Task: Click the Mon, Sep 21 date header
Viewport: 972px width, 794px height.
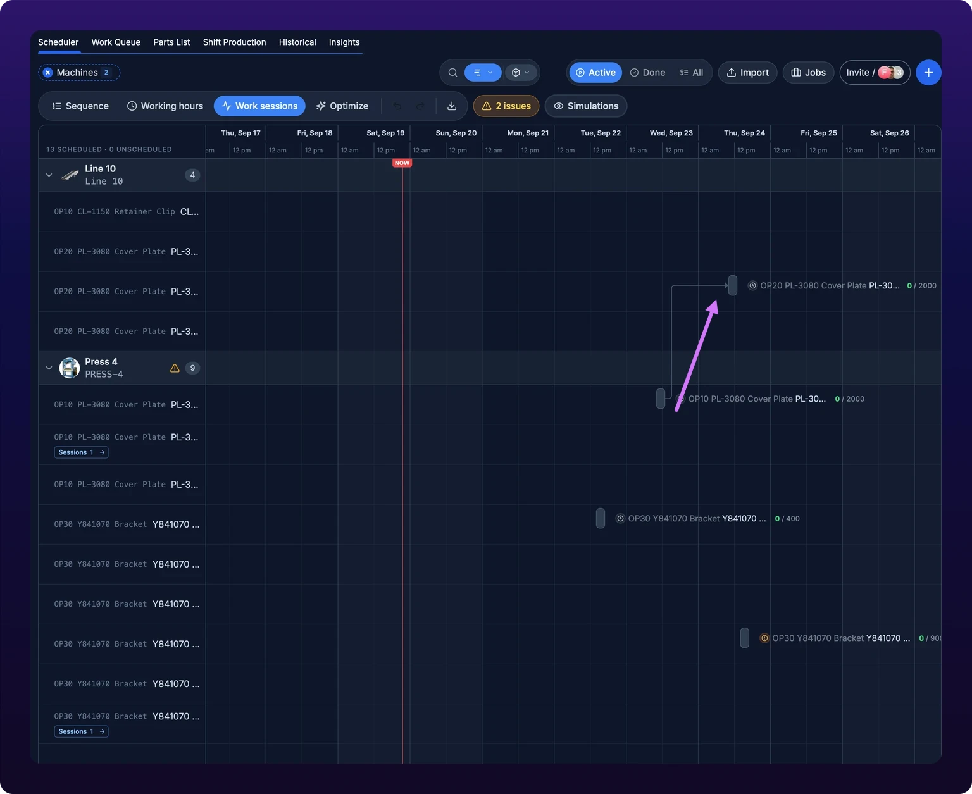Action: pos(528,133)
